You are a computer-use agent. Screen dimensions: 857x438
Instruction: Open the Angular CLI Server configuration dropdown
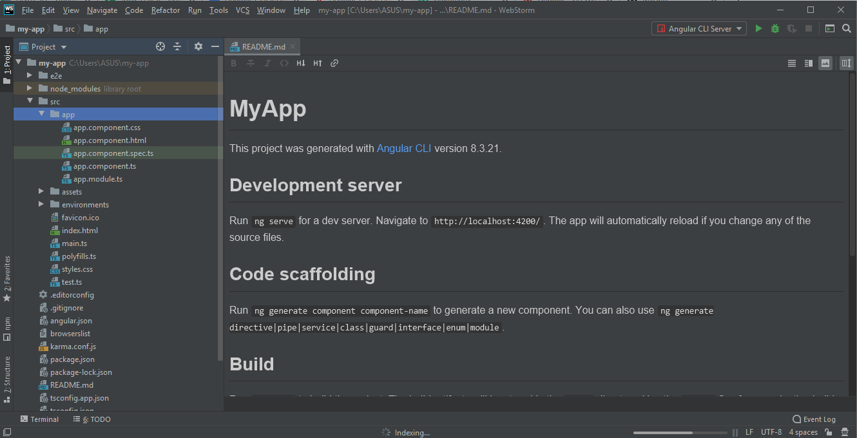click(x=699, y=28)
